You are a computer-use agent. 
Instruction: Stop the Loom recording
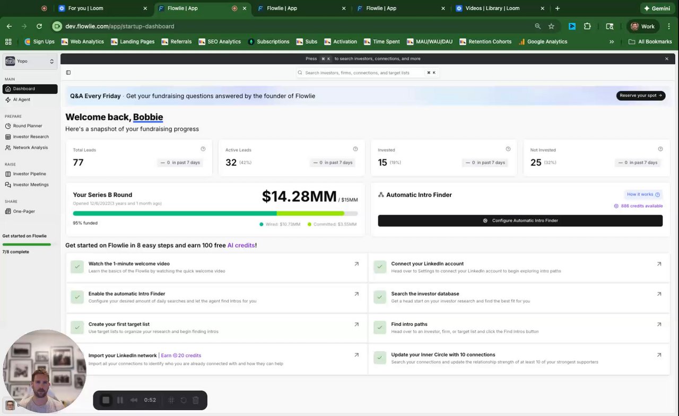pyautogui.click(x=106, y=400)
